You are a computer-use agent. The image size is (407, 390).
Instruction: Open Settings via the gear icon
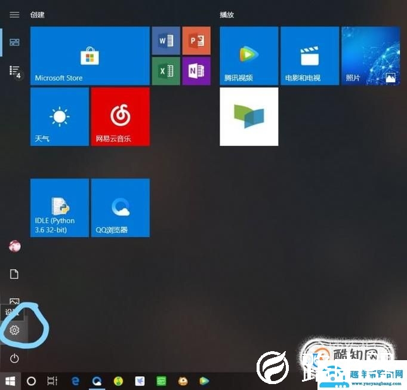point(14,330)
